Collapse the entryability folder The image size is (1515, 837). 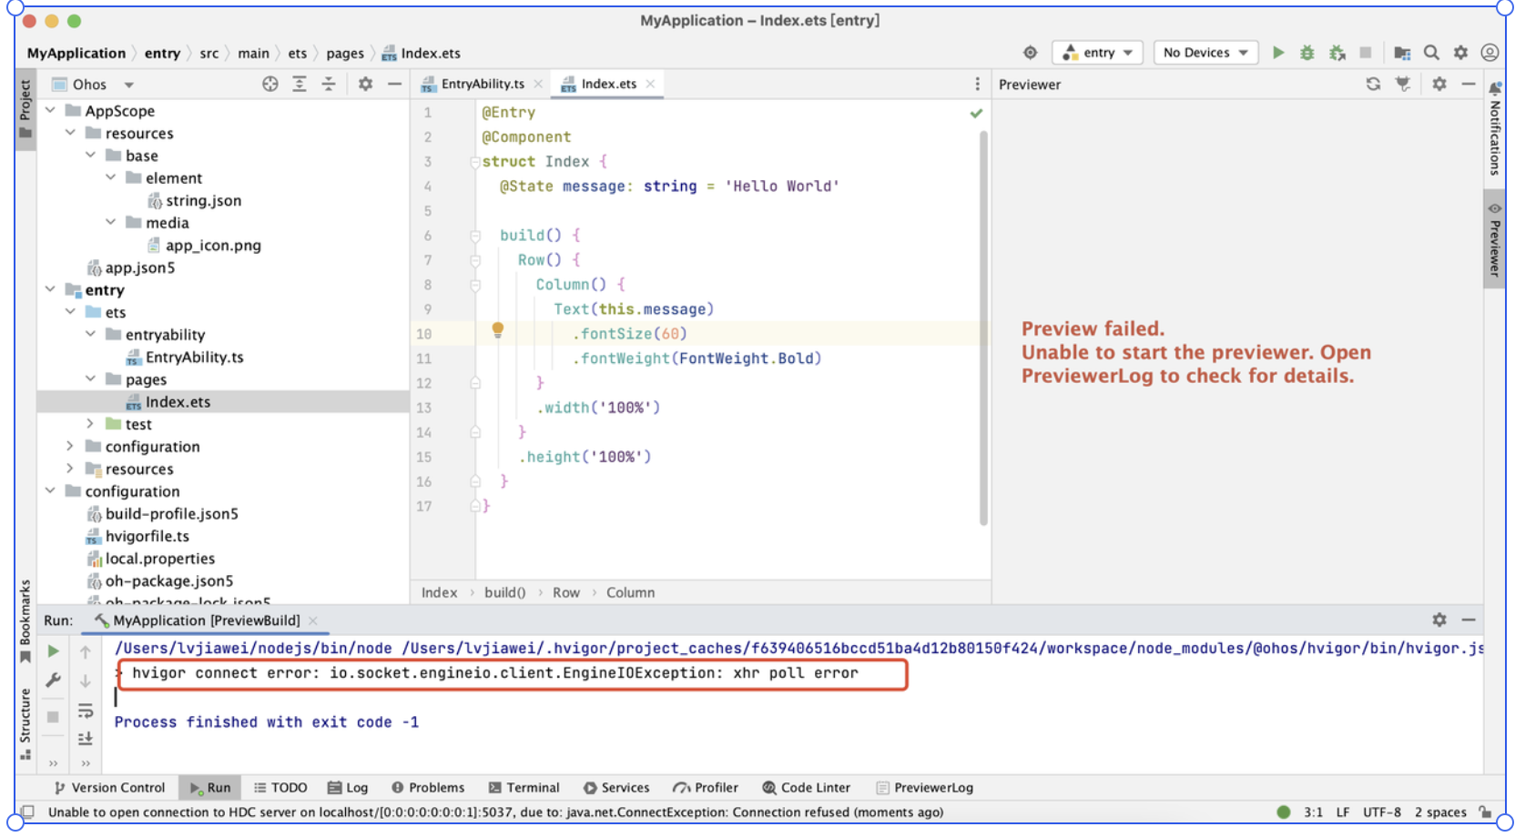91,334
